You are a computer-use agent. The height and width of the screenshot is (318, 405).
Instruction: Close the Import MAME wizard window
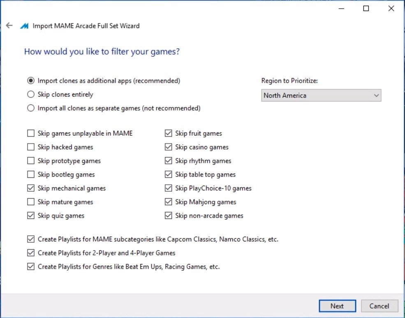[391, 9]
